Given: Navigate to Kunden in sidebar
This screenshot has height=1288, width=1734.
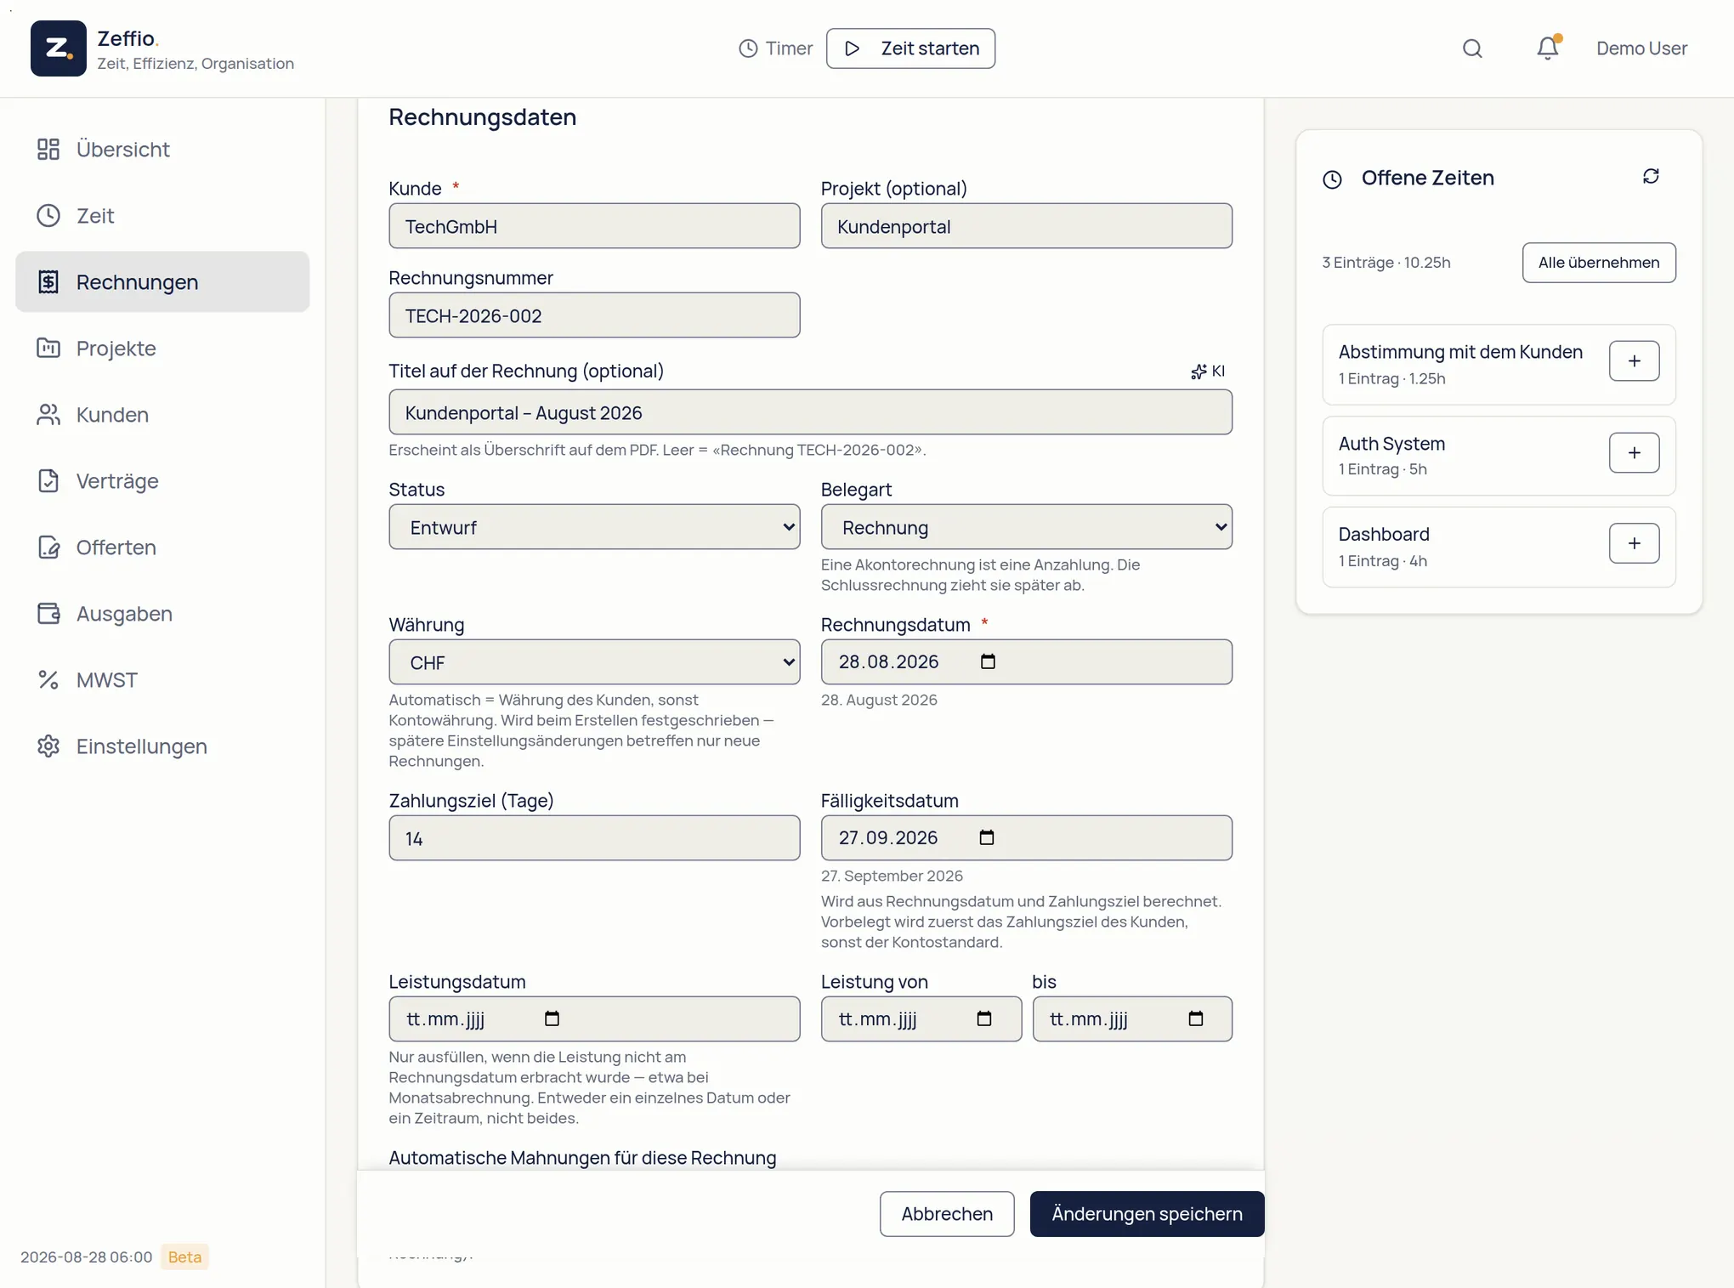Looking at the screenshot, I should tap(162, 414).
